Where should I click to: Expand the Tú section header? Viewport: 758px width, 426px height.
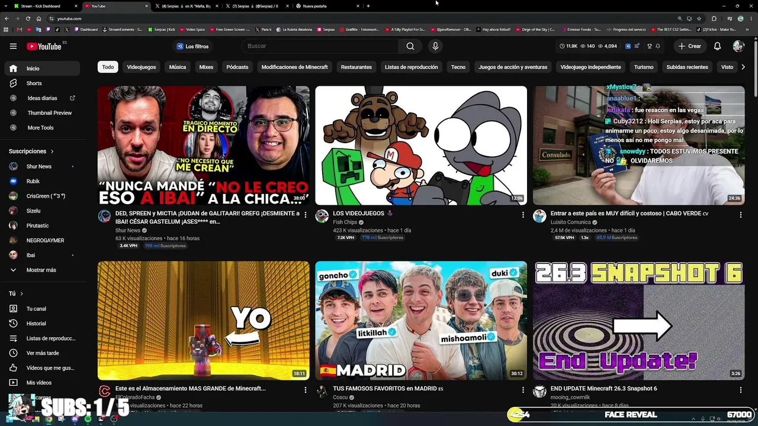16,293
